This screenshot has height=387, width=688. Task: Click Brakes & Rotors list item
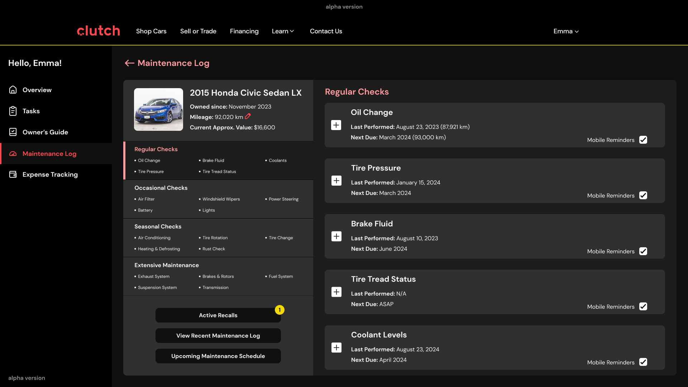(218, 277)
